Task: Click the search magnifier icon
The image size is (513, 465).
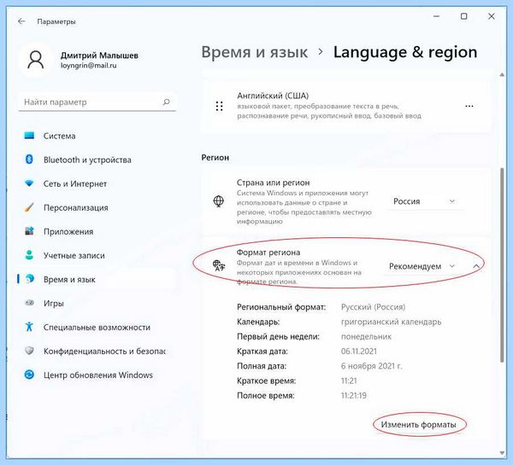Action: [166, 102]
